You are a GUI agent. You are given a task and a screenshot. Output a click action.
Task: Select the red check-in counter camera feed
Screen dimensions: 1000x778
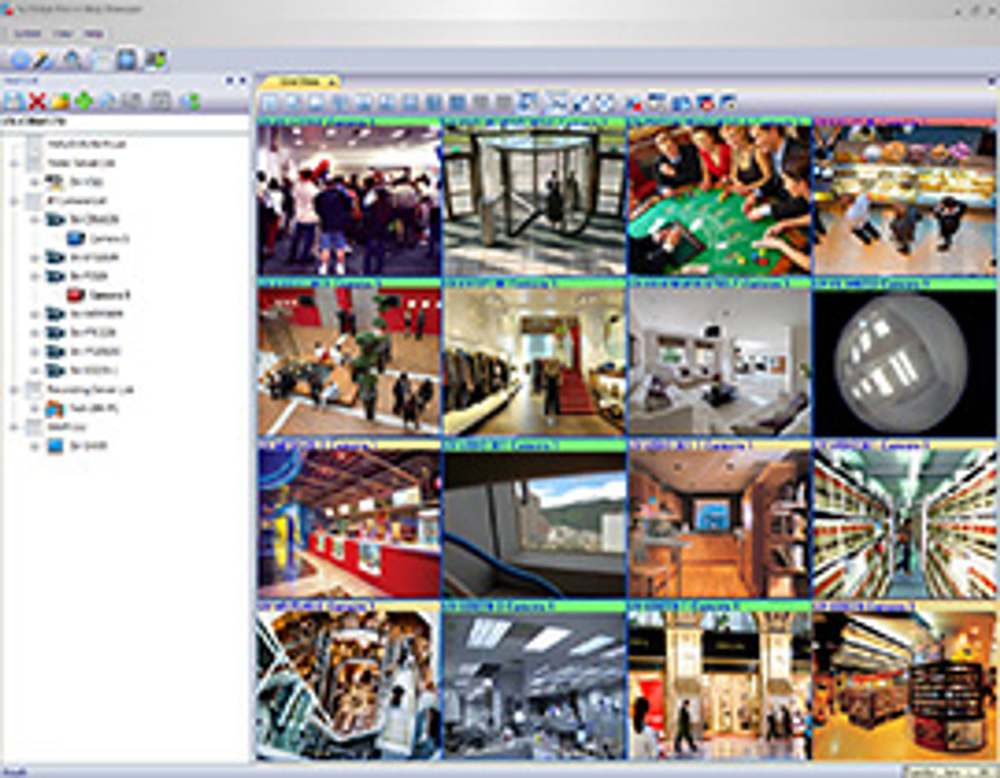coord(349,524)
